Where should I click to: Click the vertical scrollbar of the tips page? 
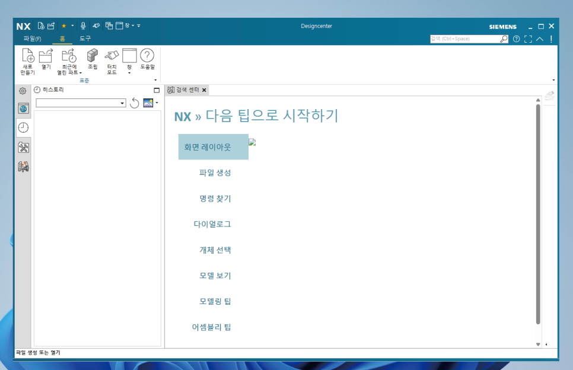[538, 214]
